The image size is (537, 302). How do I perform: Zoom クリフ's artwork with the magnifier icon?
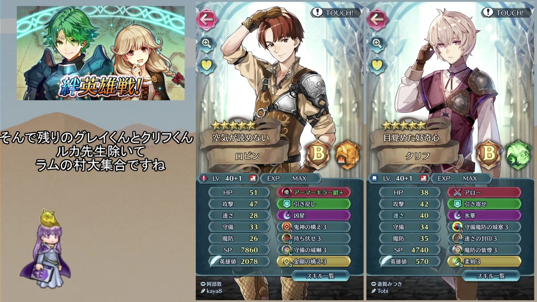click(x=377, y=43)
